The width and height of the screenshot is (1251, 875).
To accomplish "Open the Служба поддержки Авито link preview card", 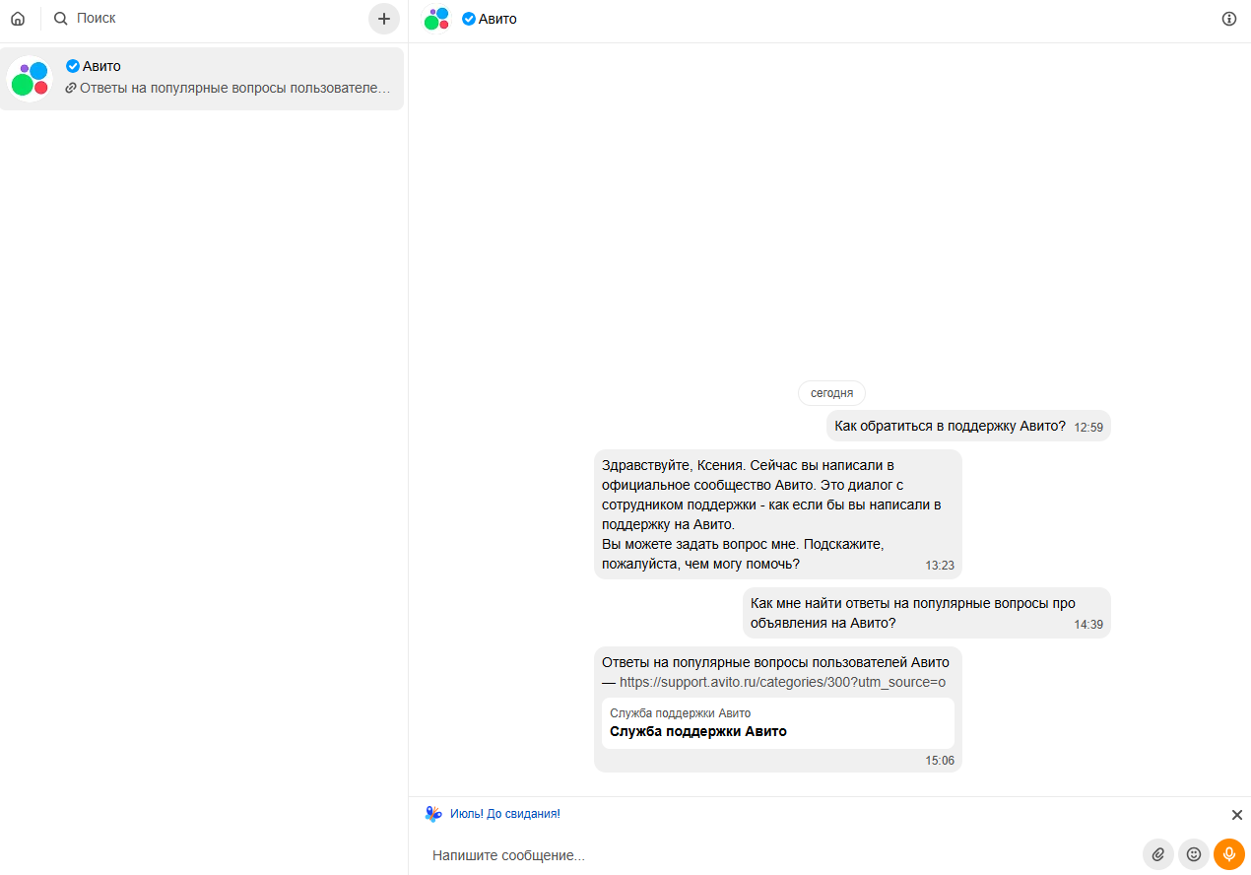I will [x=777, y=723].
